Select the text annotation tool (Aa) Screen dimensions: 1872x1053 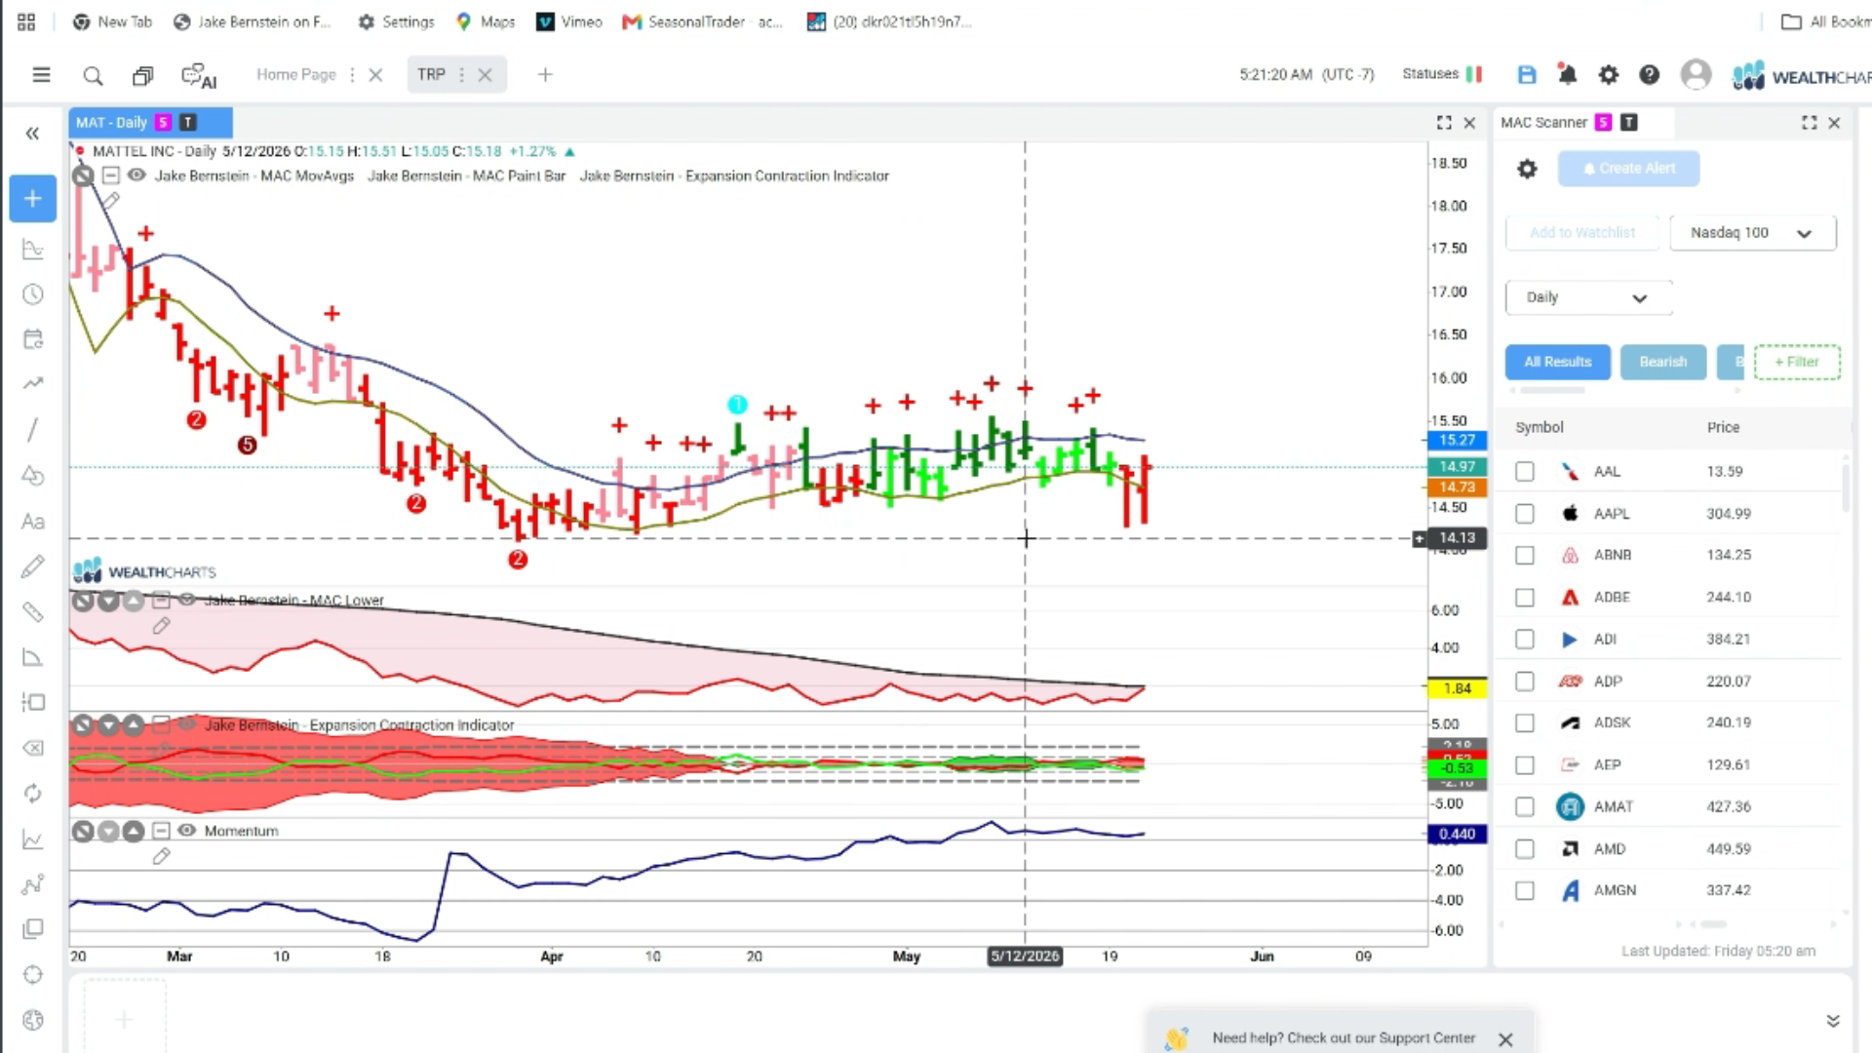tap(32, 521)
